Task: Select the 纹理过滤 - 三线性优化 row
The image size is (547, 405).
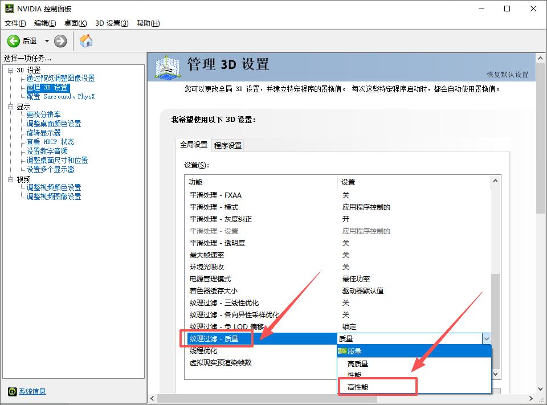Action: click(337, 303)
